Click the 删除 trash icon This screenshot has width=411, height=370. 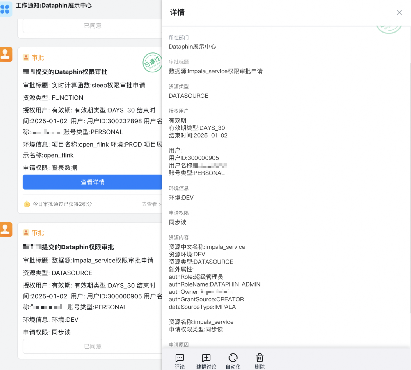pos(260,358)
